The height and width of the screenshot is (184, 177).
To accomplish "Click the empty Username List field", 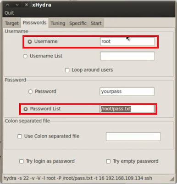I will coord(127,56).
